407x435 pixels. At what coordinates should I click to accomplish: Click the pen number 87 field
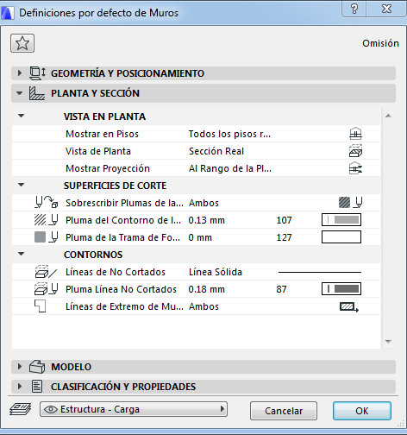coord(281,289)
